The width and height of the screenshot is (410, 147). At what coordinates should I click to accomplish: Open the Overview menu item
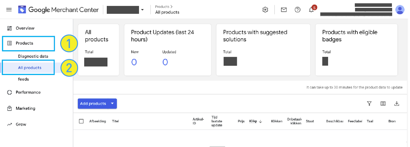25,28
